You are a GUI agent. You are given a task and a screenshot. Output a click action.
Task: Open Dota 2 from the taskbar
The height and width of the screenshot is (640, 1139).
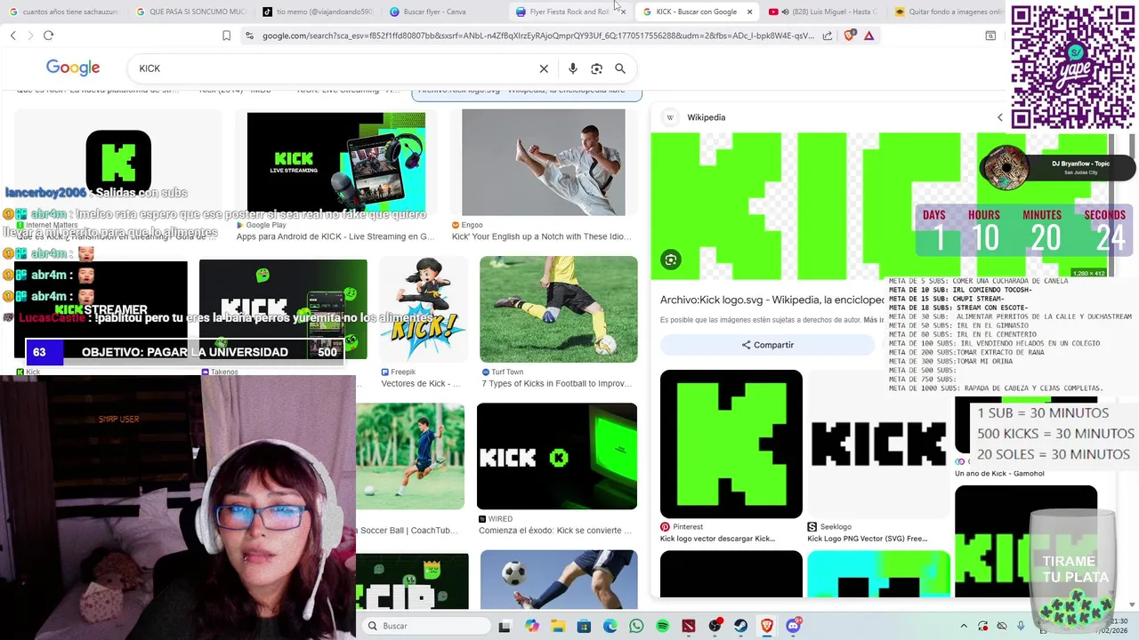pyautogui.click(x=689, y=626)
